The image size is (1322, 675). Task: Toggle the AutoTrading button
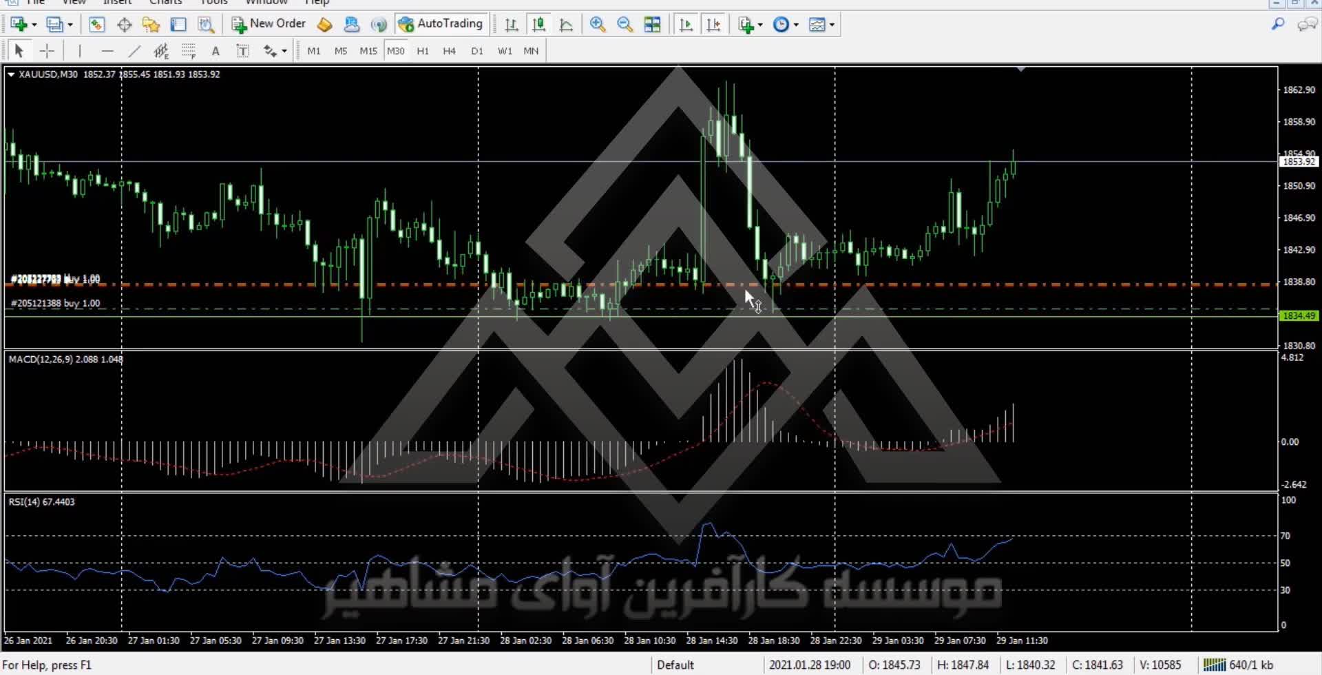tap(442, 24)
